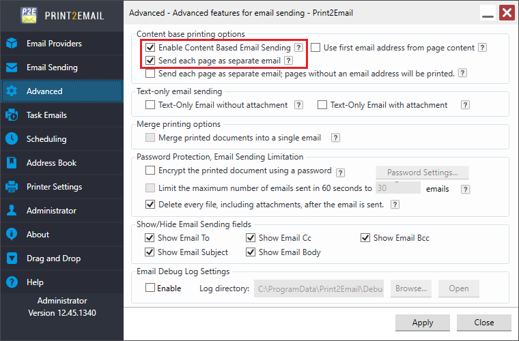Click the Browse... log directory button
519x341 pixels.
[411, 288]
